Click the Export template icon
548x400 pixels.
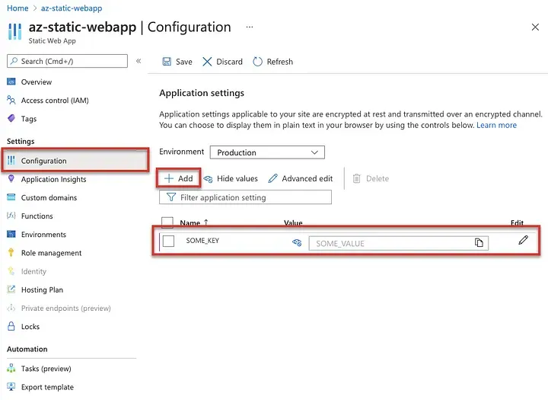[x=11, y=387]
